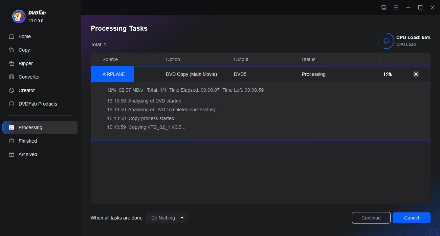
Task: Click the 62.67 MB/s speed readout
Action: point(131,90)
